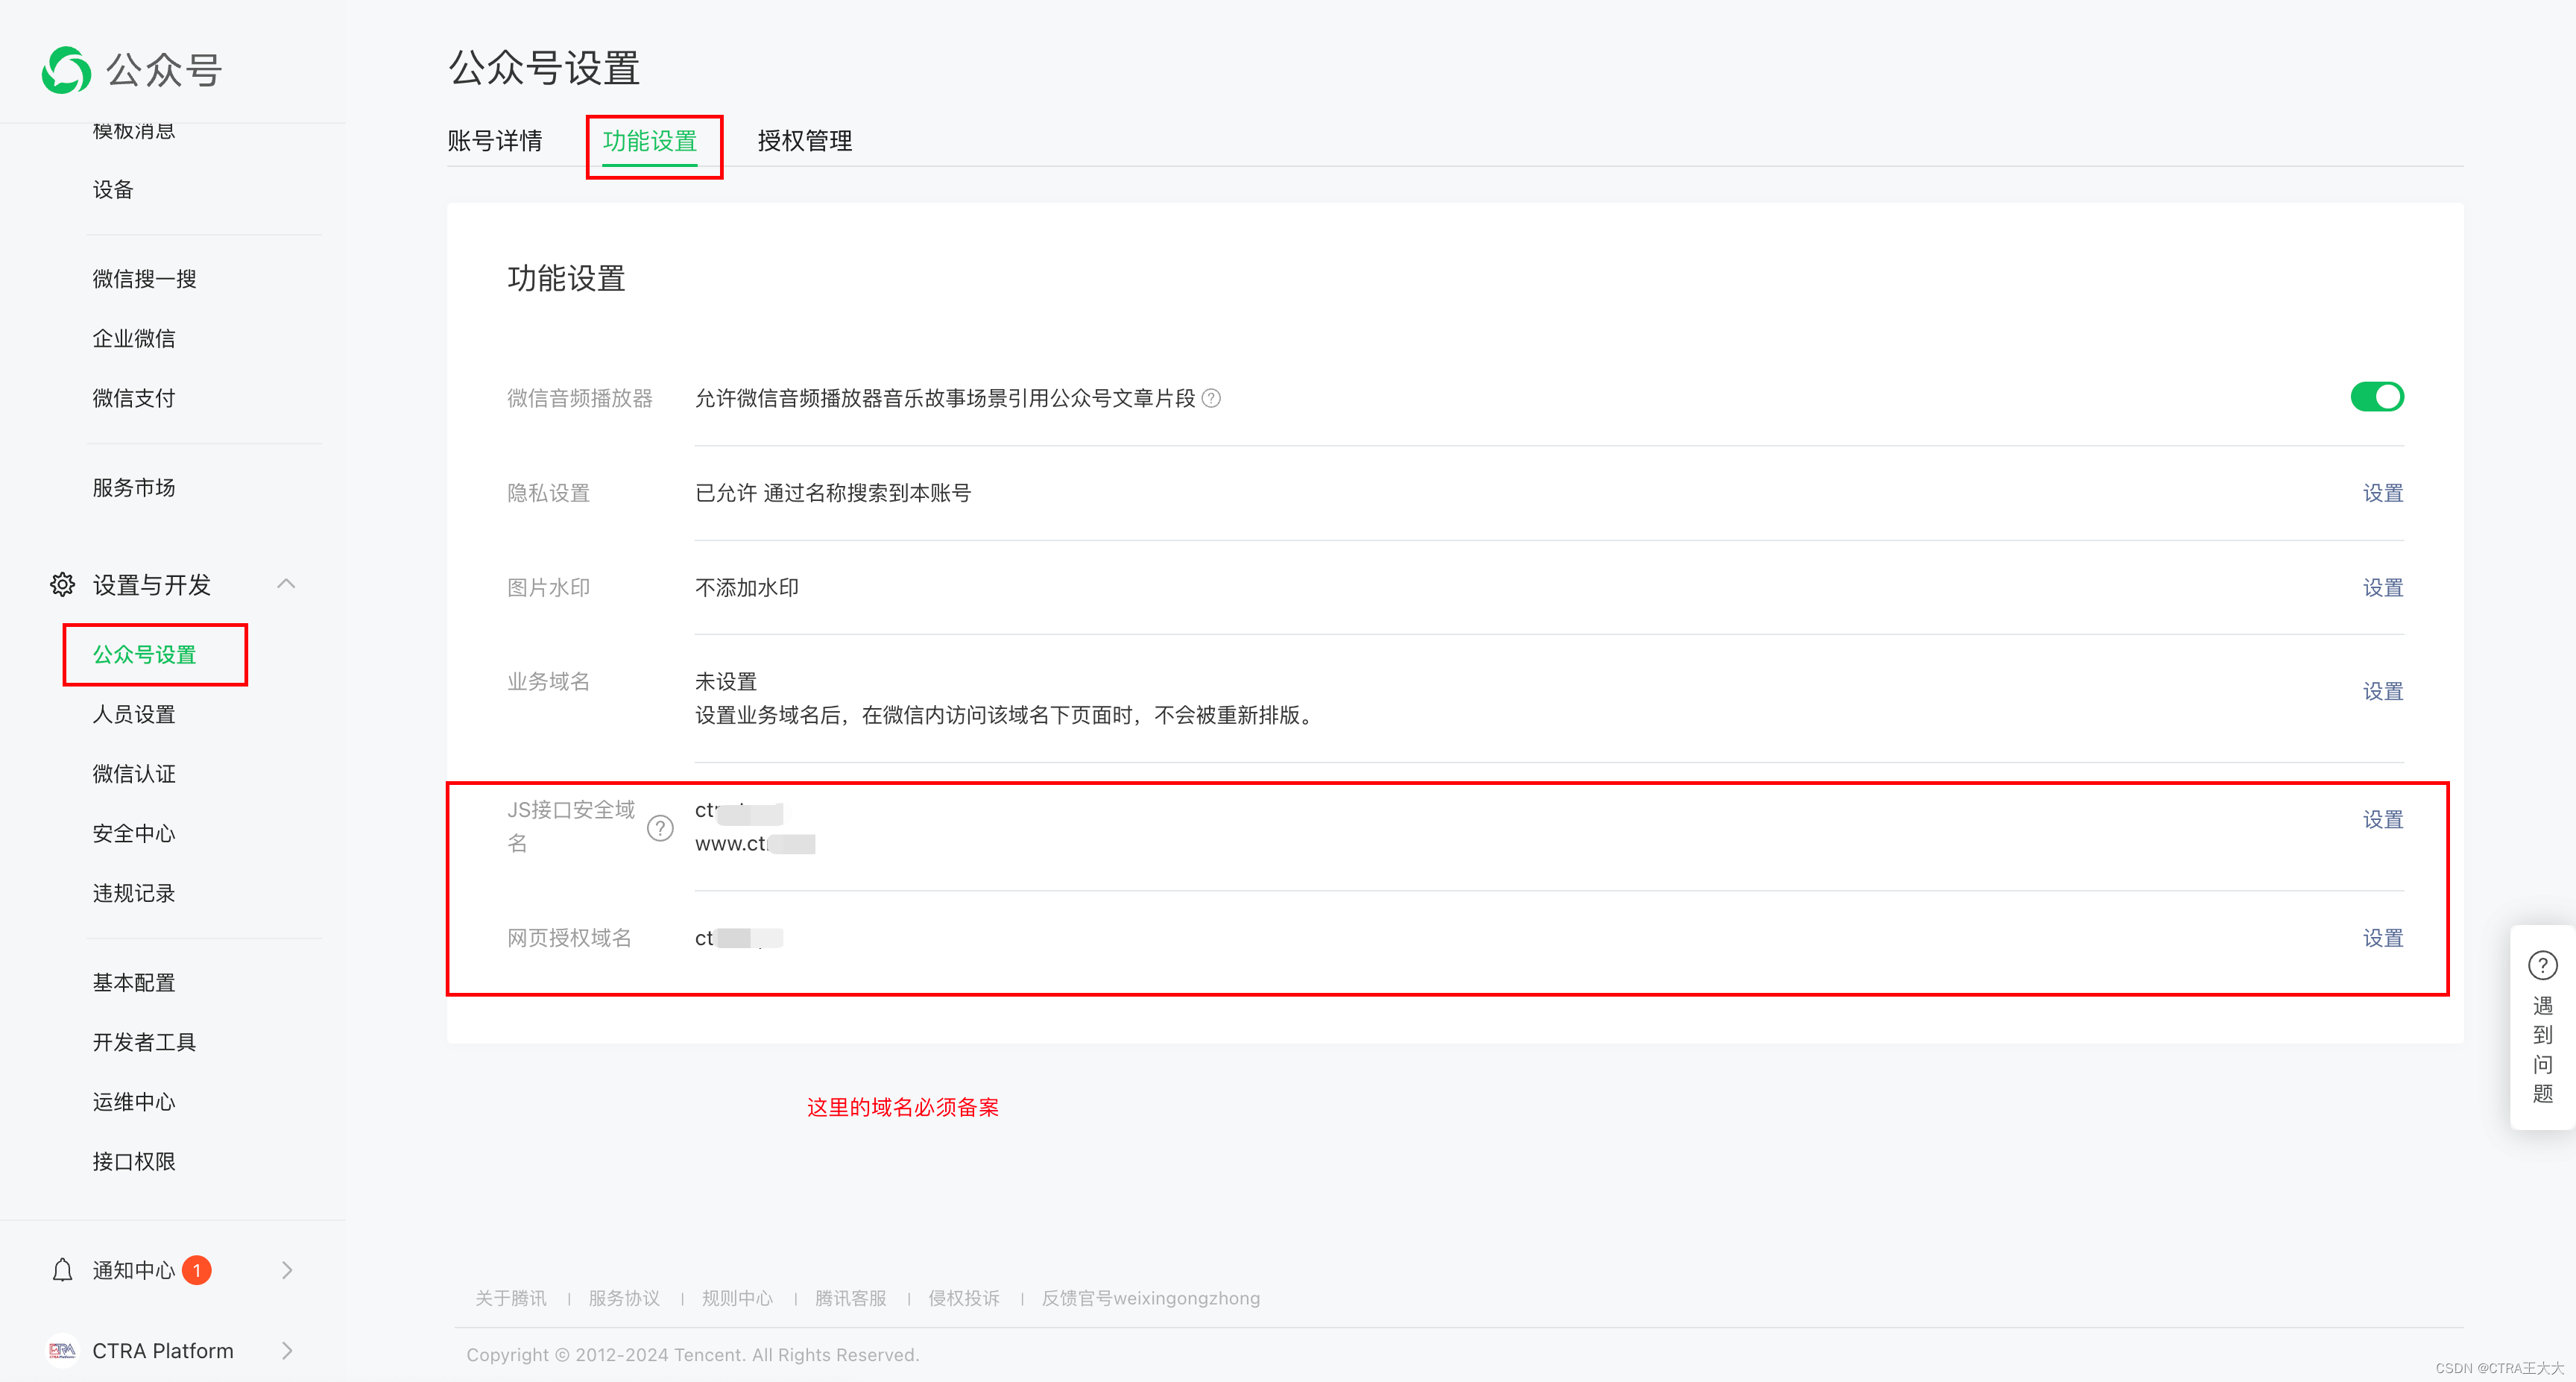
Task: Click the bell icon for 通知中心
Action: [x=62, y=1270]
